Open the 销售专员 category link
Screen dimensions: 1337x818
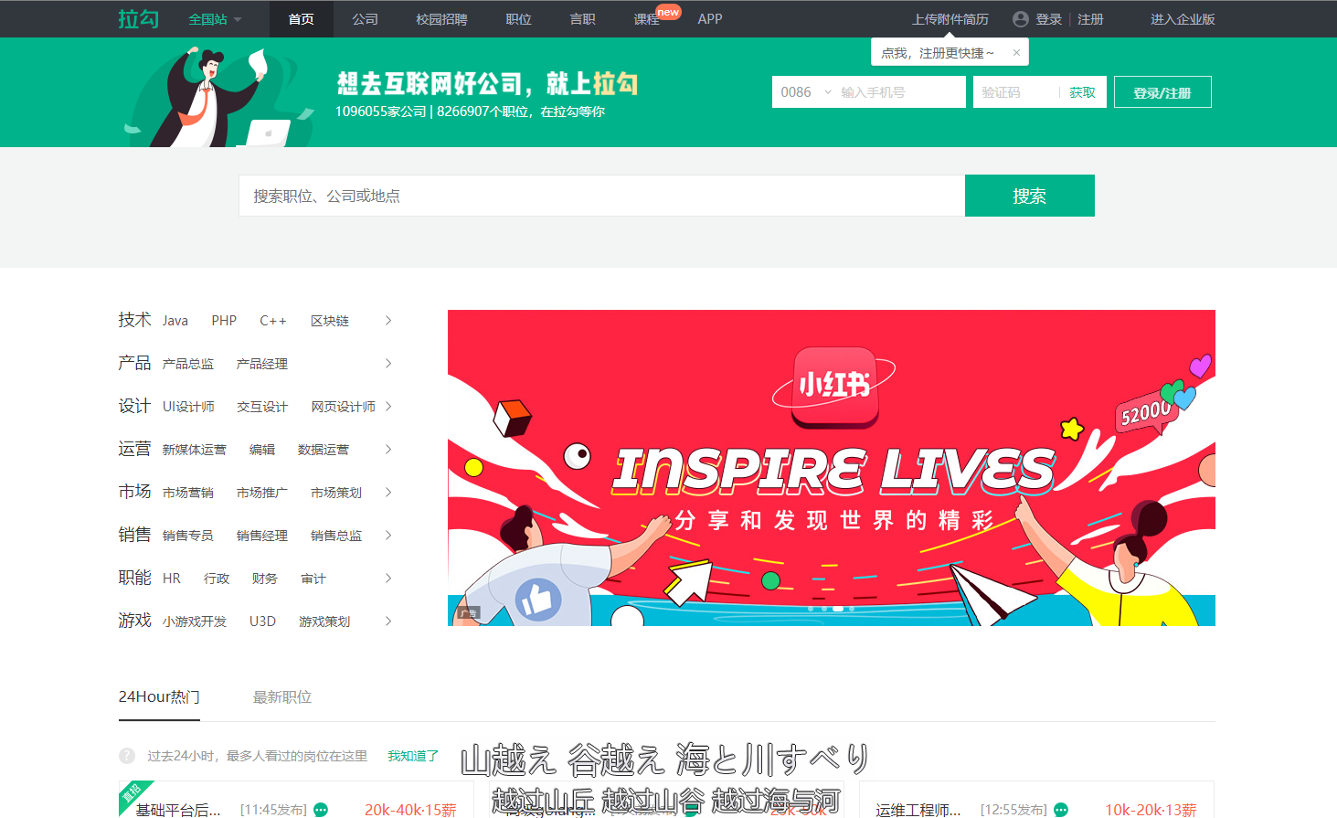coord(188,536)
